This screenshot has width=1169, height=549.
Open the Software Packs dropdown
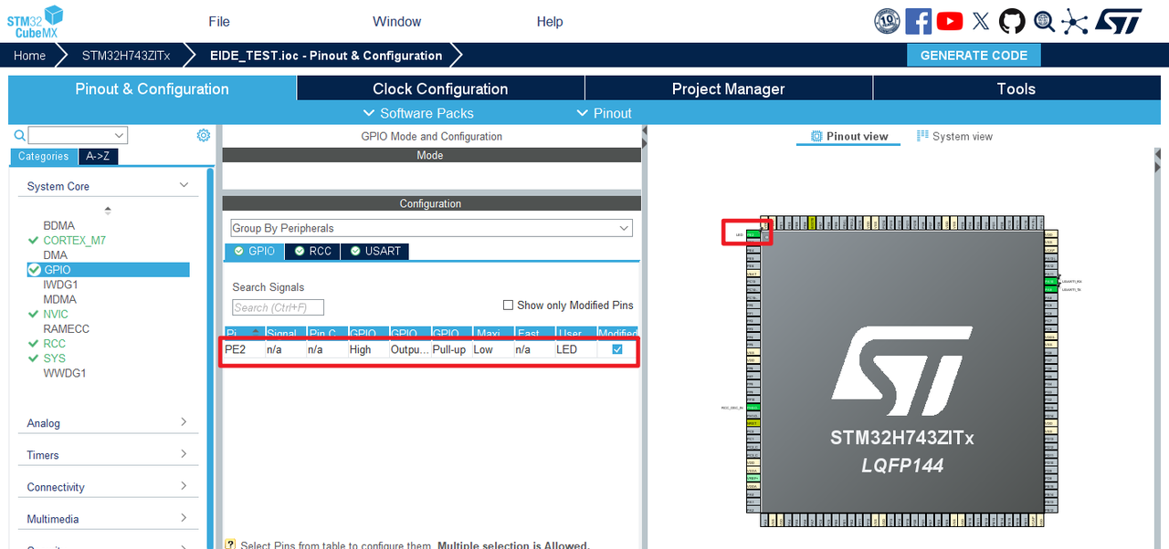coord(418,113)
